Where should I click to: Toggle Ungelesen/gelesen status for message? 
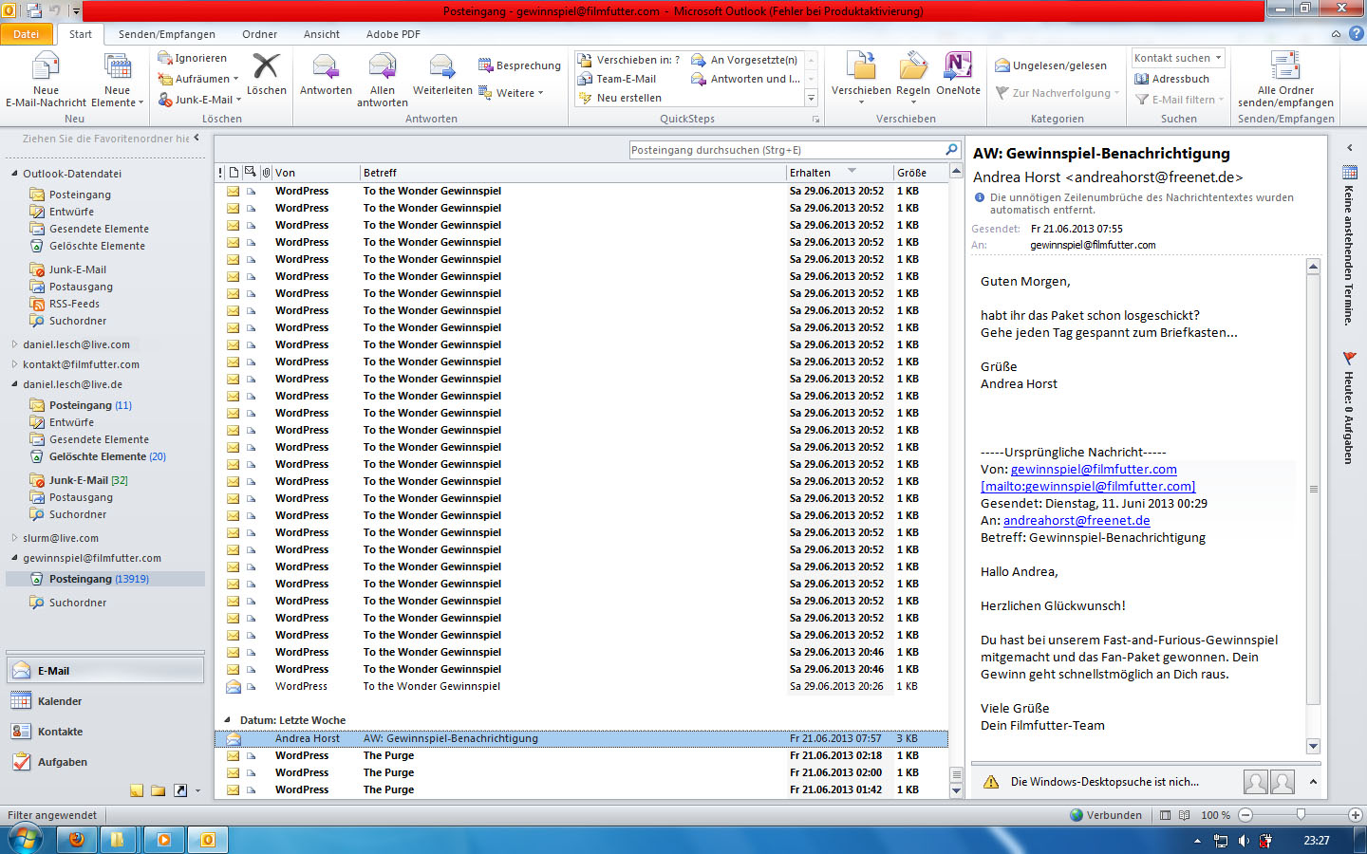1051,65
